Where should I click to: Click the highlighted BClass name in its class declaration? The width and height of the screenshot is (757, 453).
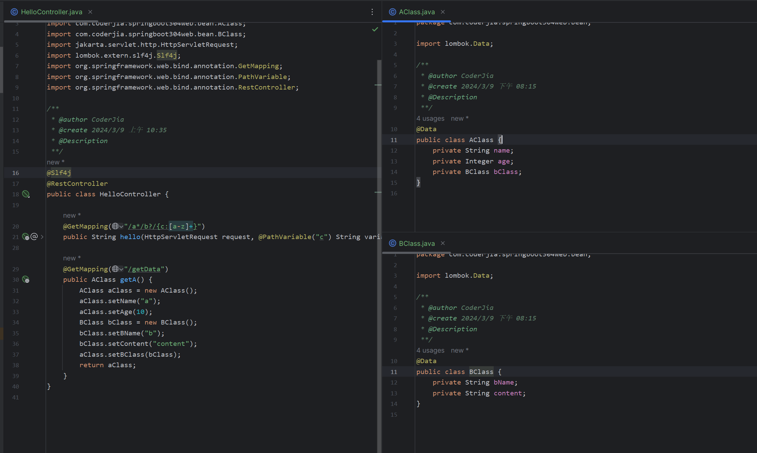point(481,372)
